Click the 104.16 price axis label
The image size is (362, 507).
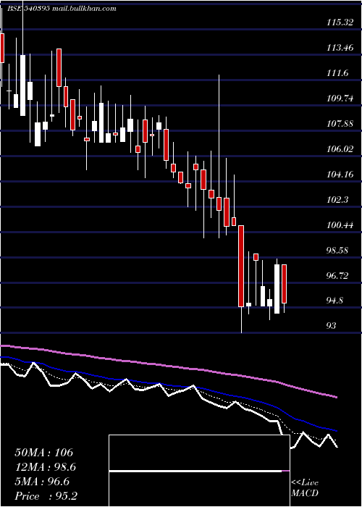[340, 175]
